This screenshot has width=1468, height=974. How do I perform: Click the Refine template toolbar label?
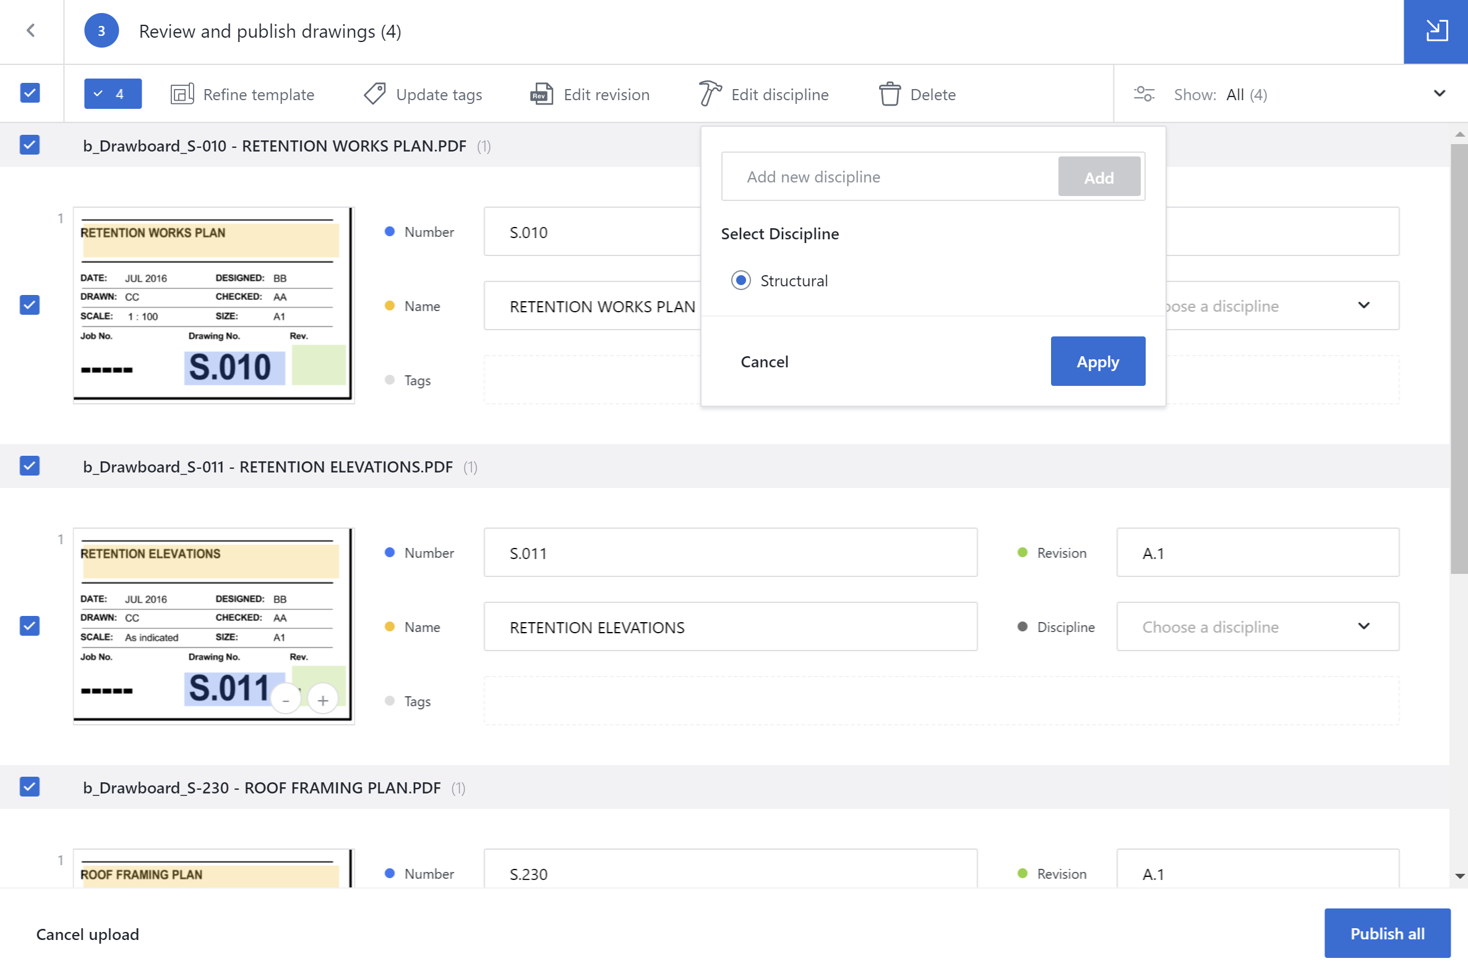point(259,95)
